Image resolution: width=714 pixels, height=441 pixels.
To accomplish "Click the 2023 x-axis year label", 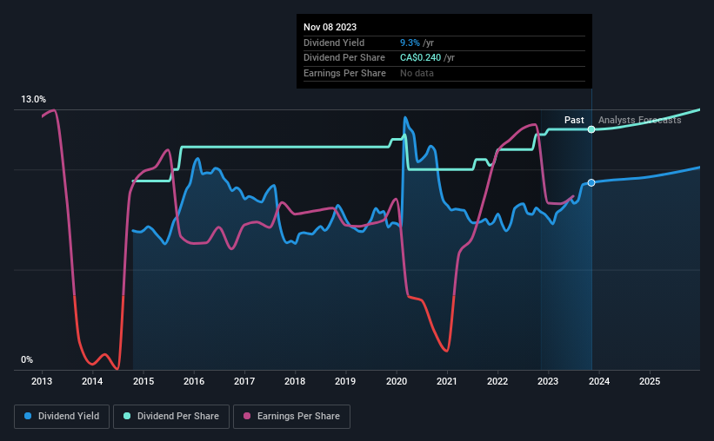I will coord(548,381).
